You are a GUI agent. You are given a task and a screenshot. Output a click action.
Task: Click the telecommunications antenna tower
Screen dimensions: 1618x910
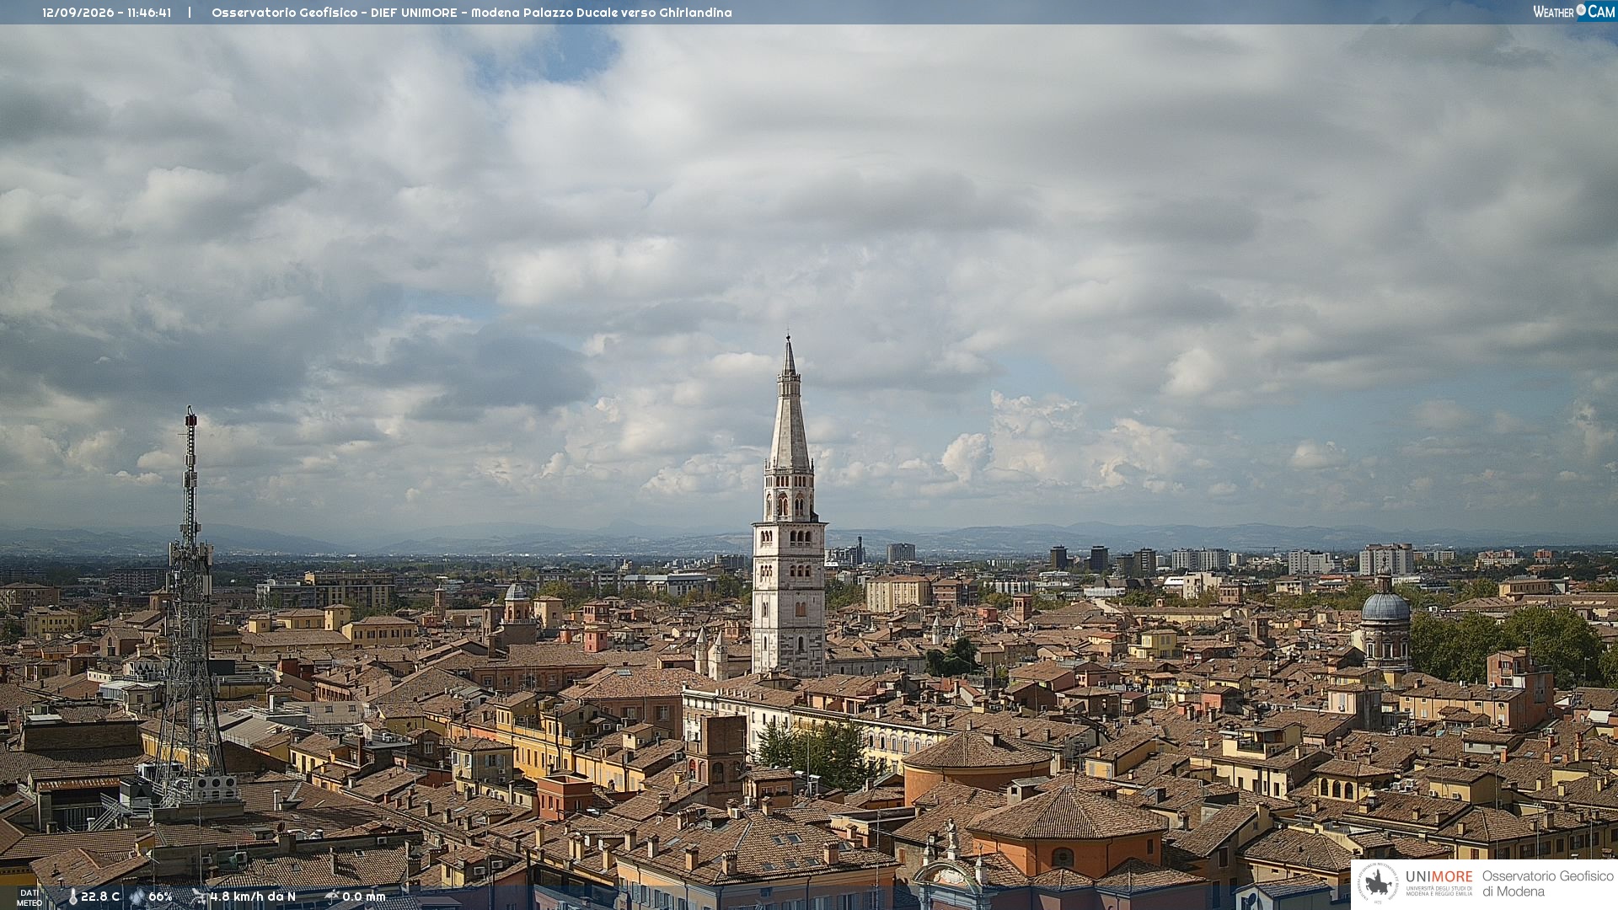pos(190,607)
